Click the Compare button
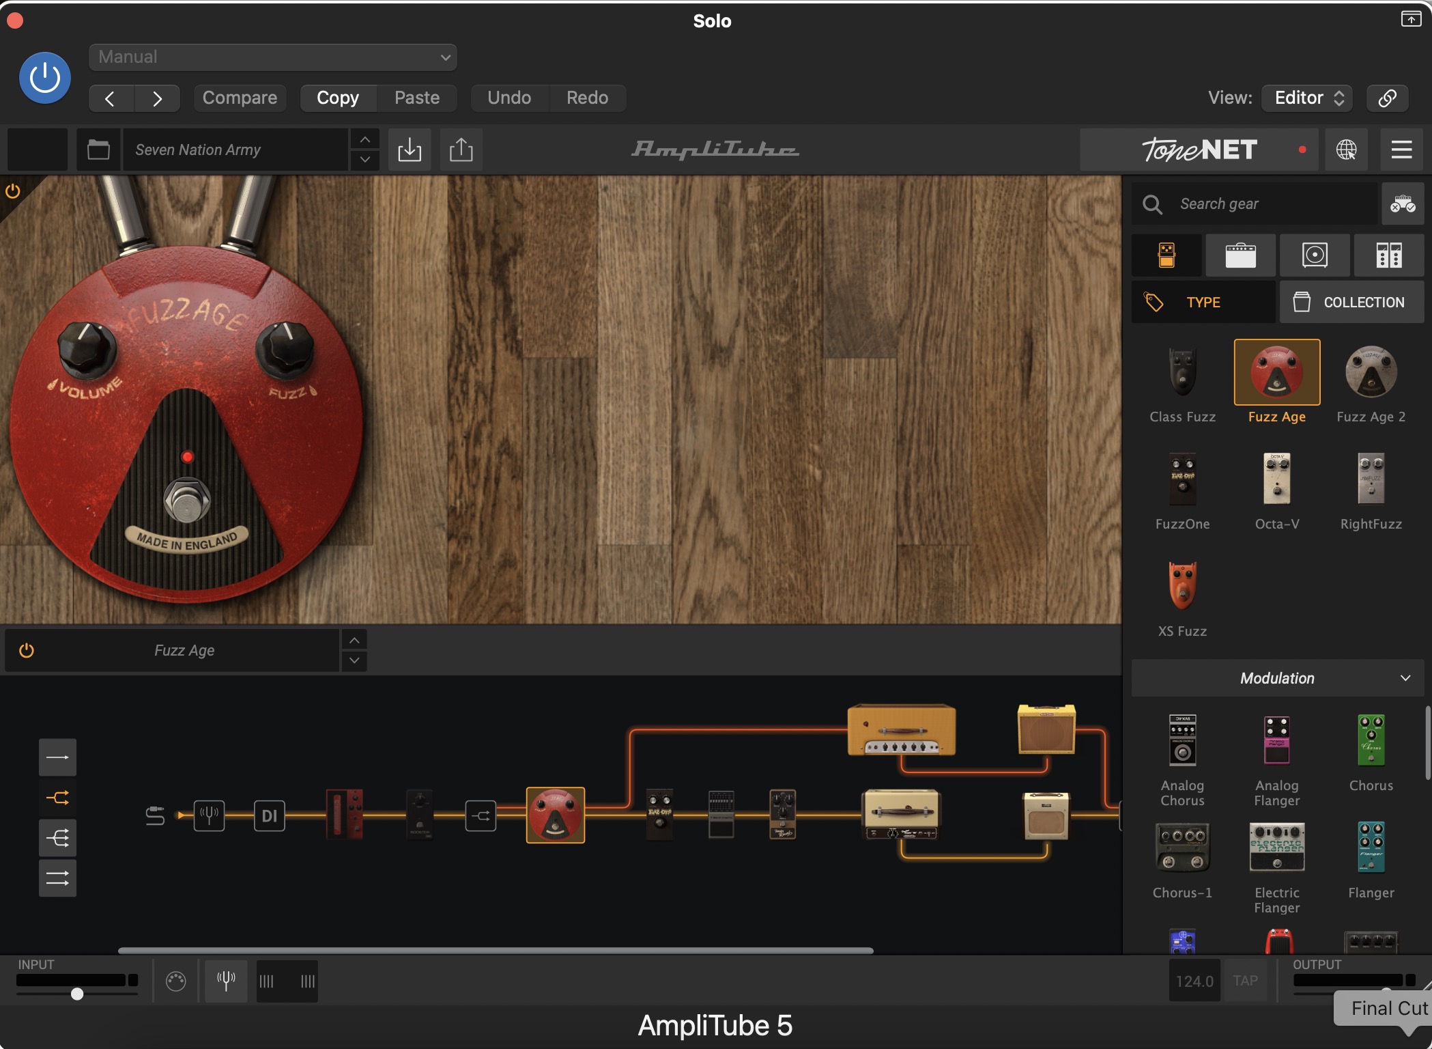 (x=240, y=98)
